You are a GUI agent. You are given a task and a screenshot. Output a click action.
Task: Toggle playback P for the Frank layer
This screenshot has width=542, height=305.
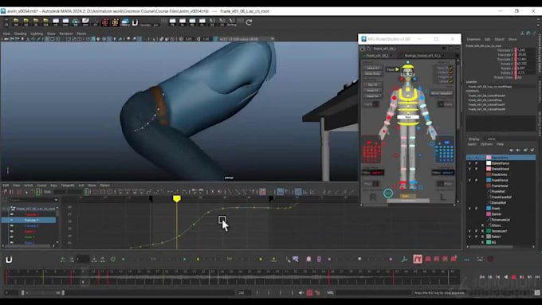[x=477, y=209]
